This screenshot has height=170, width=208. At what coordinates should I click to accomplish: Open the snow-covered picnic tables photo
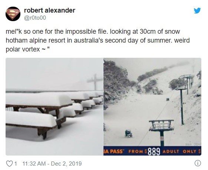click(54, 107)
